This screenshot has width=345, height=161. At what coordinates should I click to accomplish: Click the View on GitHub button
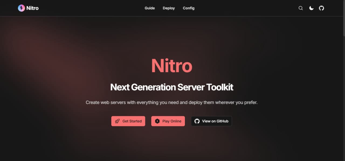[x=211, y=121]
